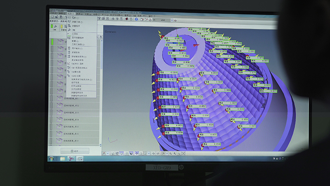Click the top toolbar combo input field
Image resolution: width=330 pixels, height=186 pixels.
click(x=161, y=20)
